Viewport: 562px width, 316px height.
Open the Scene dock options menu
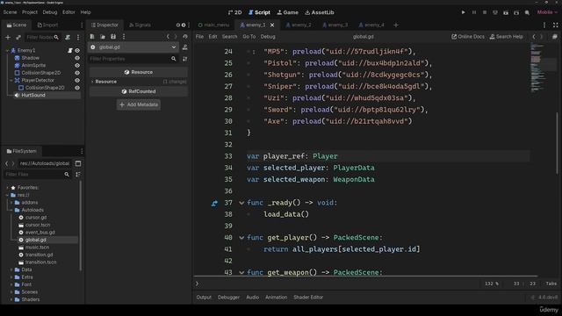click(78, 37)
